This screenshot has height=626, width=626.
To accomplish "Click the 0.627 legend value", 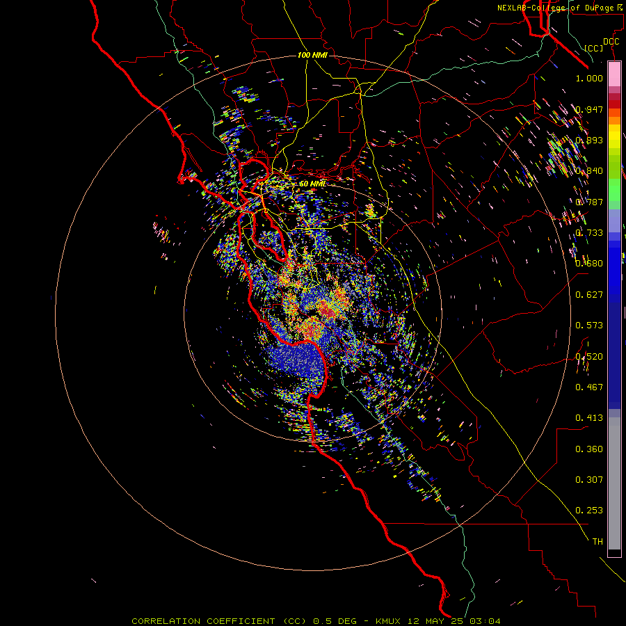I will (x=589, y=294).
